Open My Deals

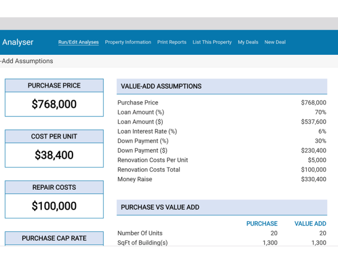(248, 42)
